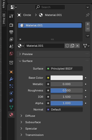The image size is (92, 140).
Task: Duplicate the material with new material icon
Action: pos(72,46)
